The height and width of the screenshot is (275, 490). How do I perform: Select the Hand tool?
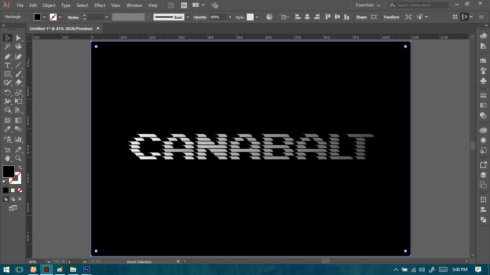click(x=8, y=158)
